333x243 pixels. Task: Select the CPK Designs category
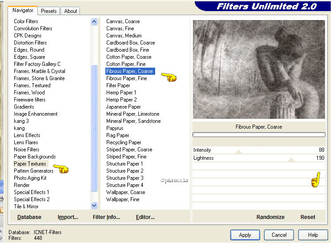click(x=28, y=36)
